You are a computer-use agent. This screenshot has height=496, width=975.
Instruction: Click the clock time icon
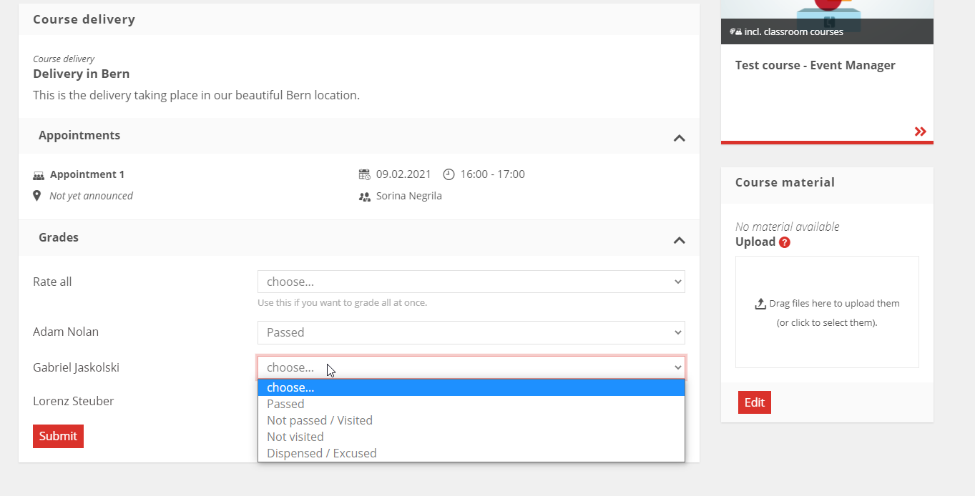click(449, 174)
